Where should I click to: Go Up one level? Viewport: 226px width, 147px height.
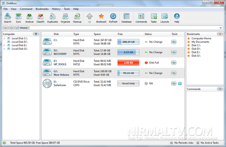pos(89,18)
